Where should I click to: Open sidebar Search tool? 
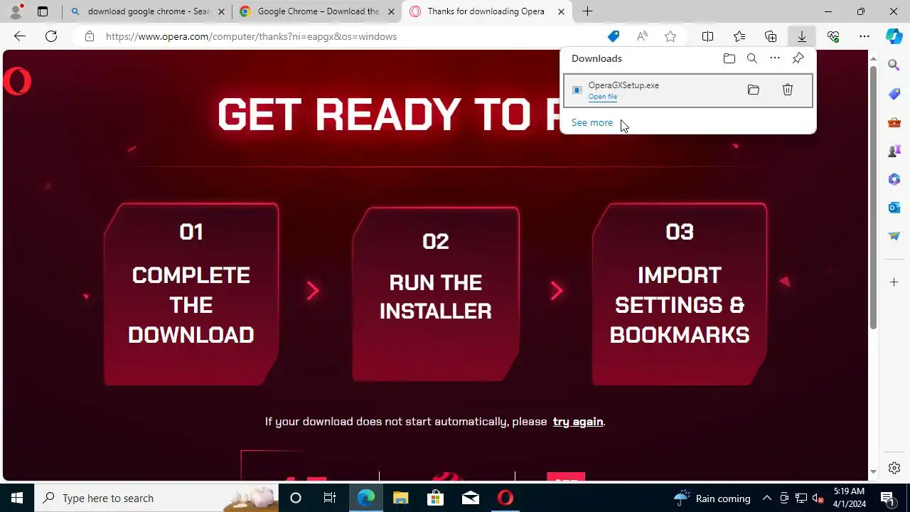tap(894, 65)
